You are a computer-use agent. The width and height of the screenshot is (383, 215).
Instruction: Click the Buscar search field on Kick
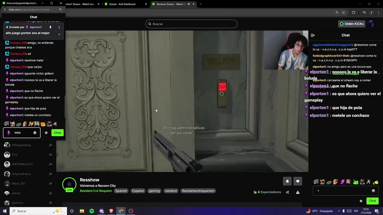pyautogui.click(x=191, y=24)
